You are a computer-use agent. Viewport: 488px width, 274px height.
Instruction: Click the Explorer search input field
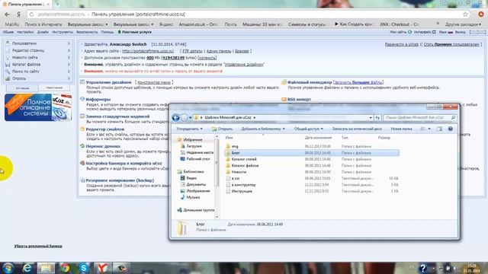tap(417, 118)
